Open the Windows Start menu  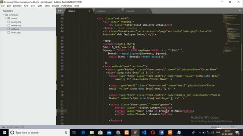coord(4,133)
